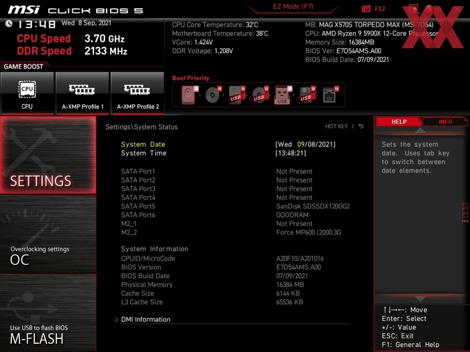Click the Boot Priority label
Image resolution: width=470 pixels, height=352 pixels.
pos(190,78)
